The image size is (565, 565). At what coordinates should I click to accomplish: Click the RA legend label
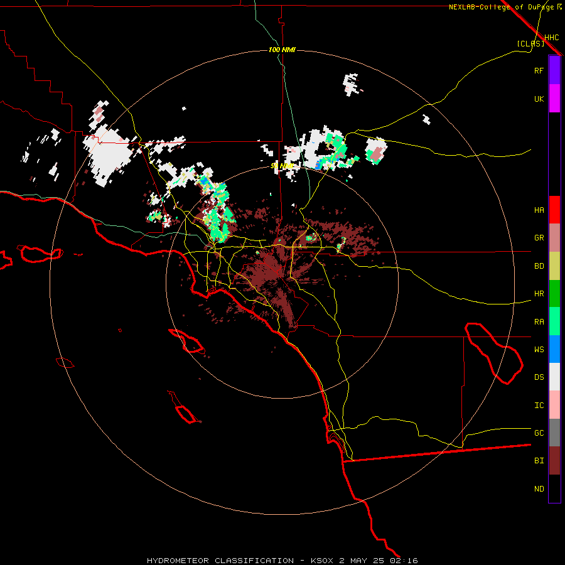(539, 321)
